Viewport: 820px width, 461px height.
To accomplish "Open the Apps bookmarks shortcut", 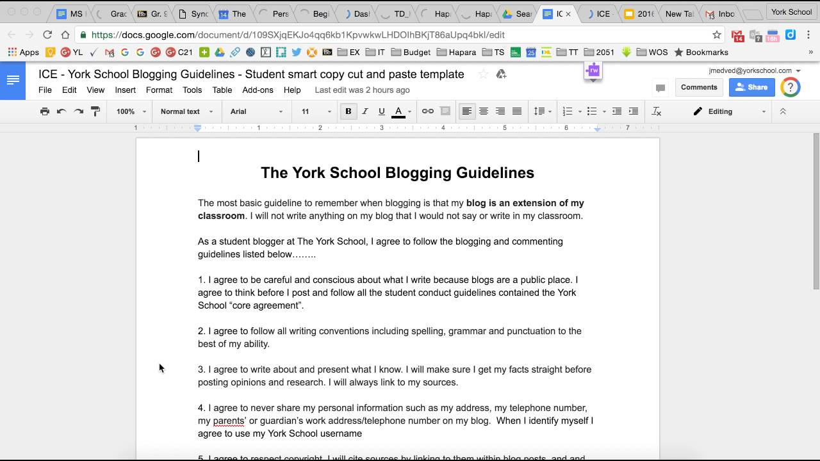I will [x=23, y=53].
